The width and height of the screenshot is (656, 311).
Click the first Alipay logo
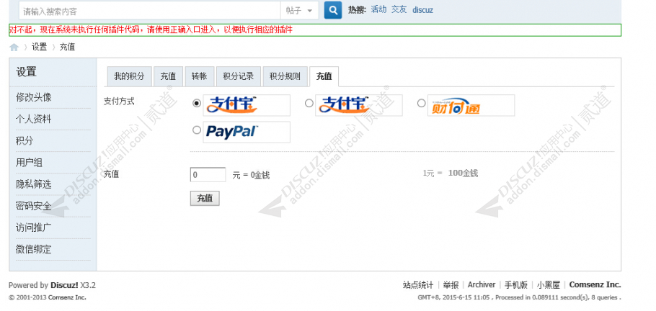247,105
